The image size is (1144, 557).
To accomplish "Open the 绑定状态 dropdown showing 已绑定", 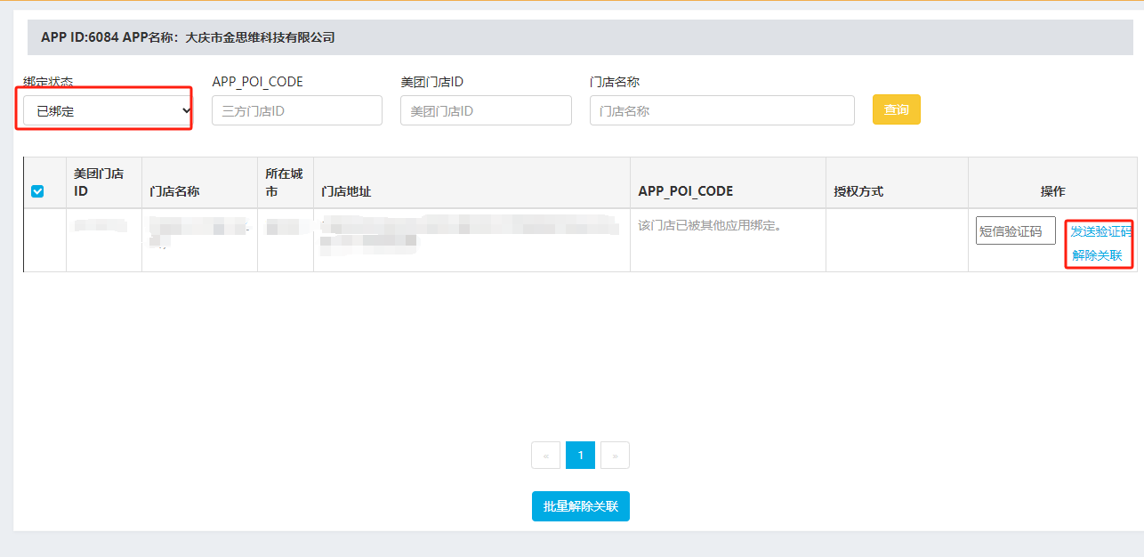I will (x=108, y=111).
